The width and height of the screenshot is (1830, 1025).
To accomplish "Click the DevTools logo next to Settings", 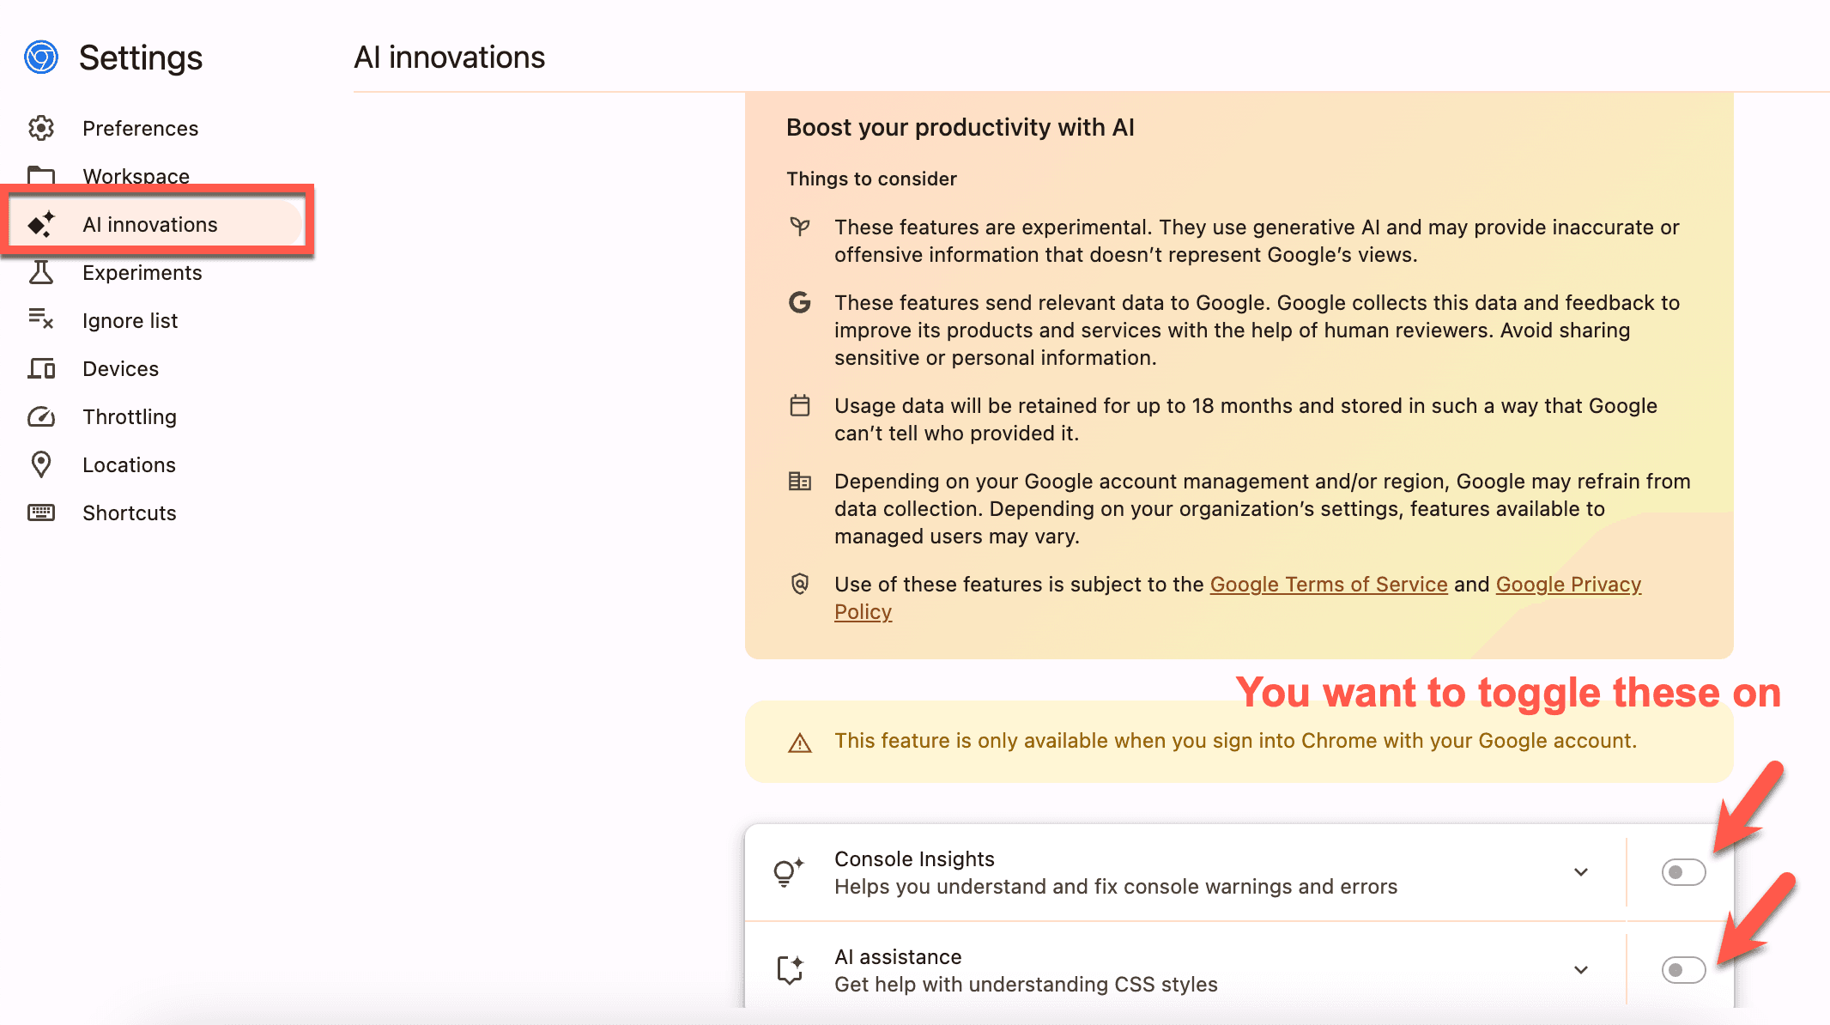I will [39, 57].
